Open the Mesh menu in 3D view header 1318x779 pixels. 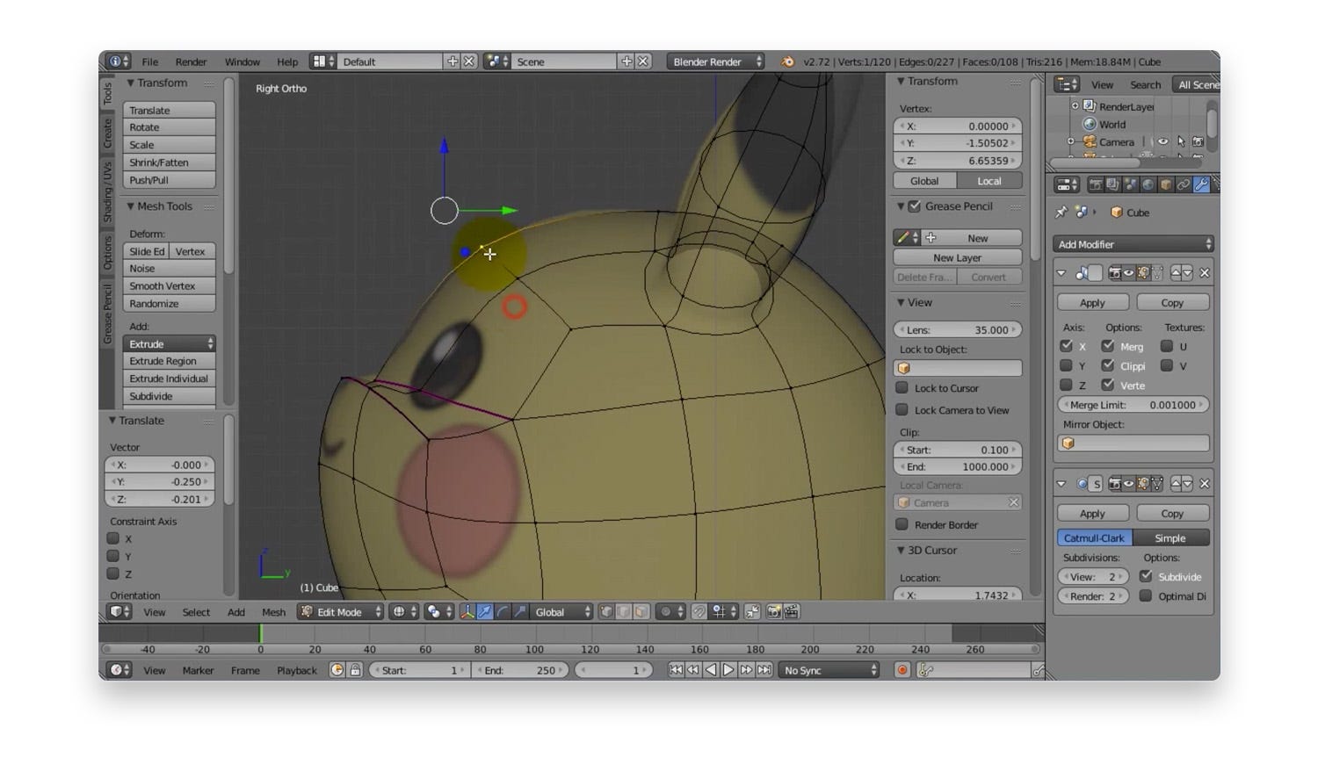click(273, 612)
